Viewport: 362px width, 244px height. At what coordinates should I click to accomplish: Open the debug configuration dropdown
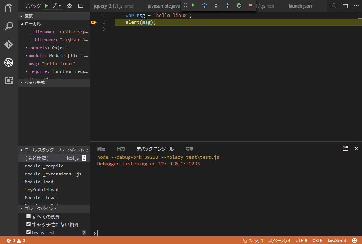57,6
